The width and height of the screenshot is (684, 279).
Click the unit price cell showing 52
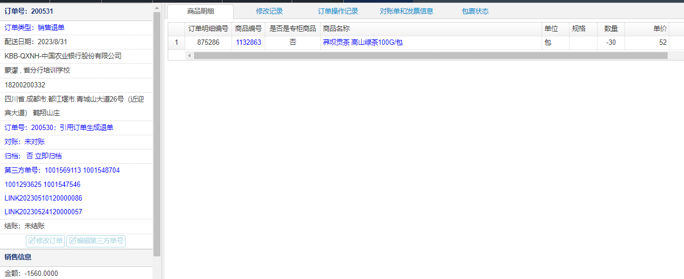pyautogui.click(x=647, y=43)
